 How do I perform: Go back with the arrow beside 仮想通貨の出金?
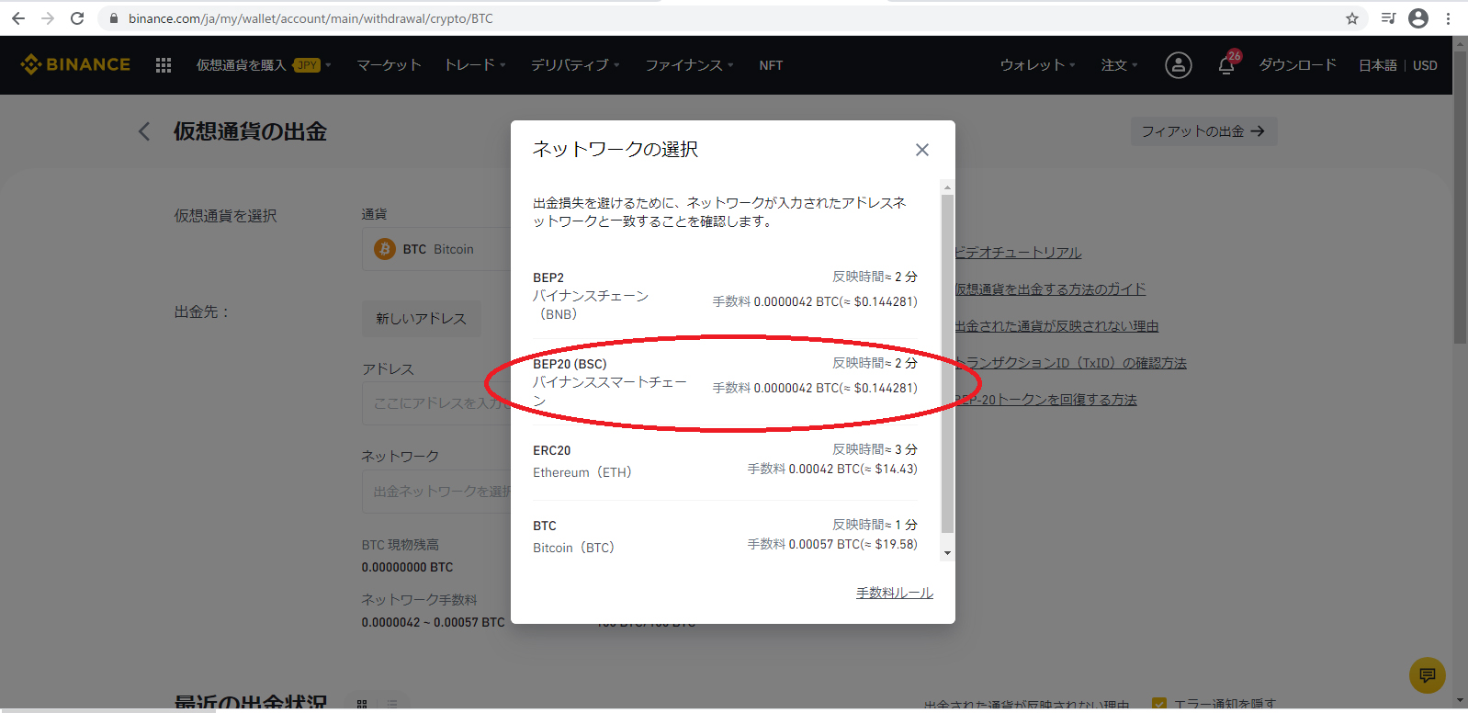(x=144, y=131)
